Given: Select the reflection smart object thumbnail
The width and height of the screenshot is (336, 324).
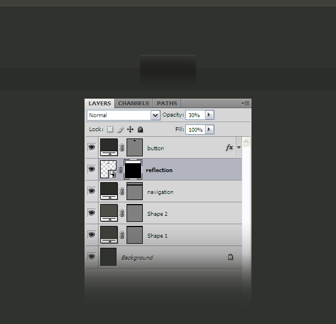Looking at the screenshot, I should tap(109, 169).
